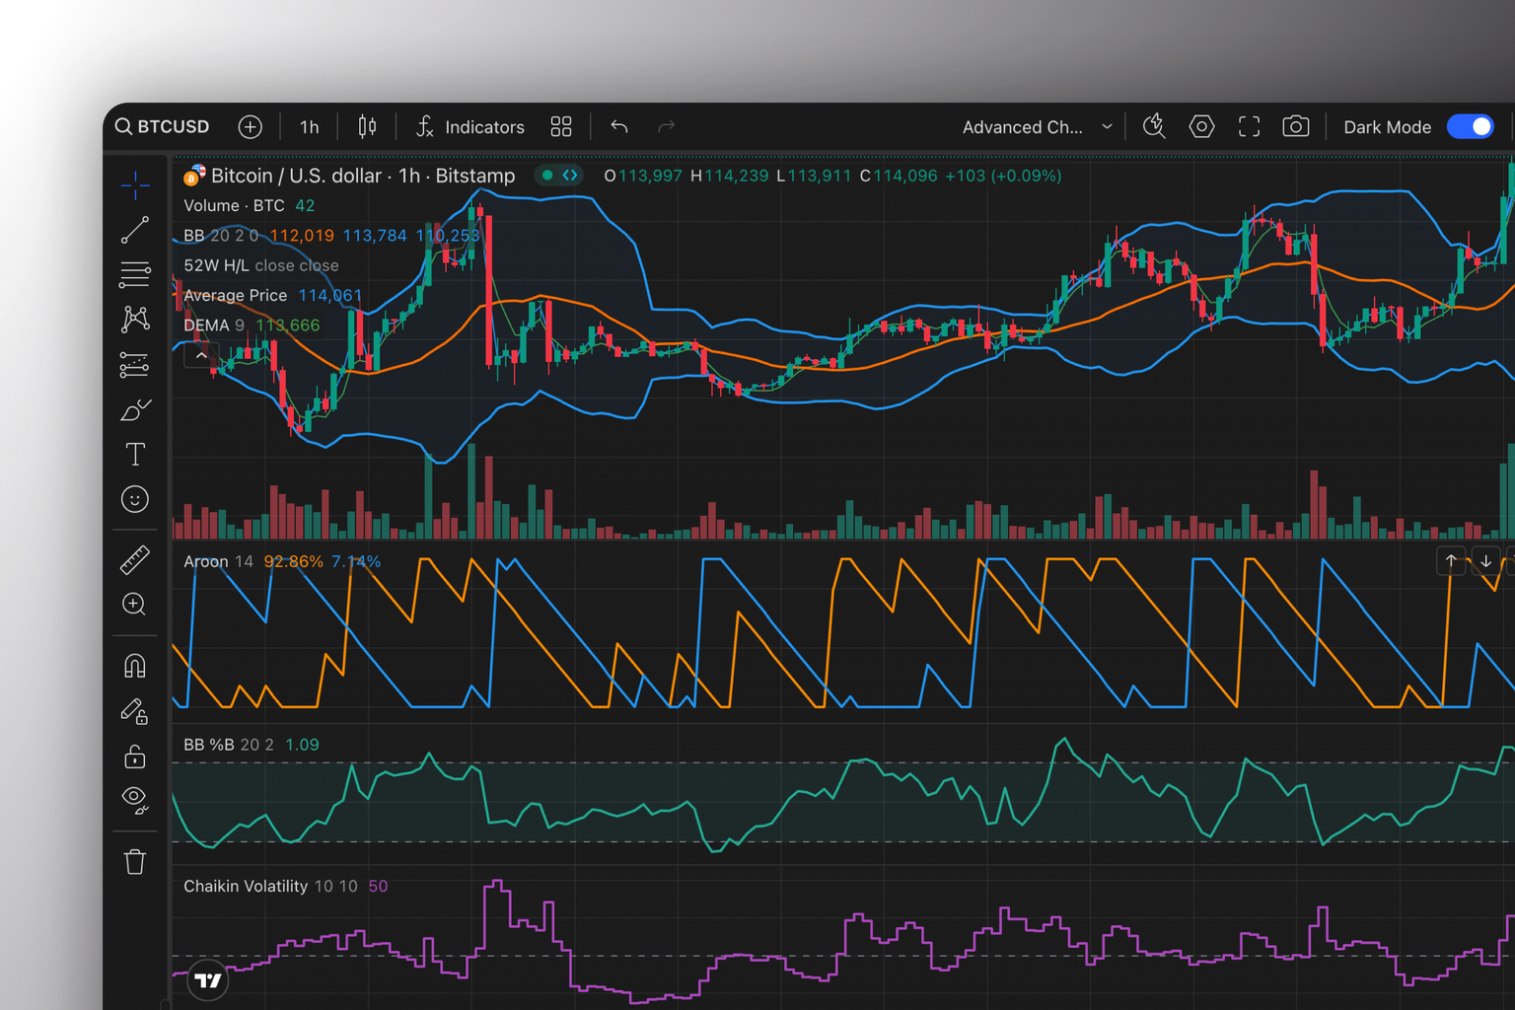Expand Advanced Chart layout dropdown
This screenshot has height=1010, width=1515.
(1038, 127)
